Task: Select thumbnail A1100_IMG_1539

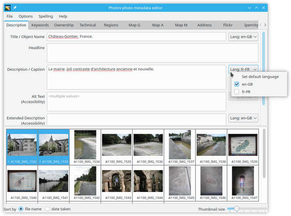Action: [243, 147]
